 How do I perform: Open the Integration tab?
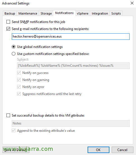100,13
